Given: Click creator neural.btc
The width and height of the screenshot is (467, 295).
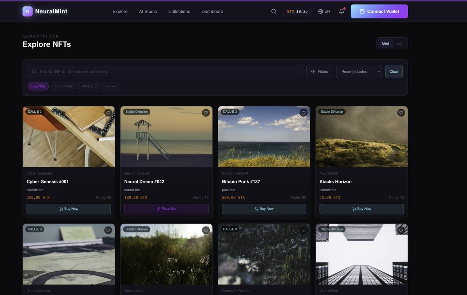Looking at the screenshot, I should point(132,190).
